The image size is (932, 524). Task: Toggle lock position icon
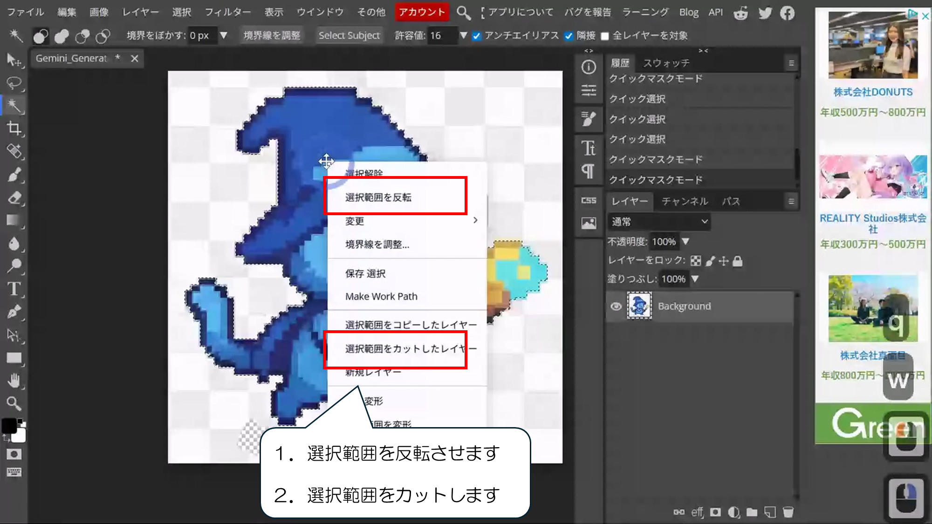[x=723, y=261]
